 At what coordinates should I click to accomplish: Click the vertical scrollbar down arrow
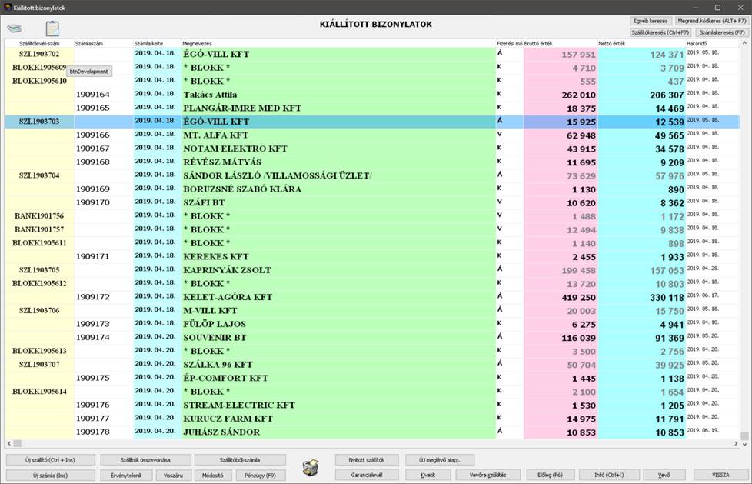click(x=744, y=444)
